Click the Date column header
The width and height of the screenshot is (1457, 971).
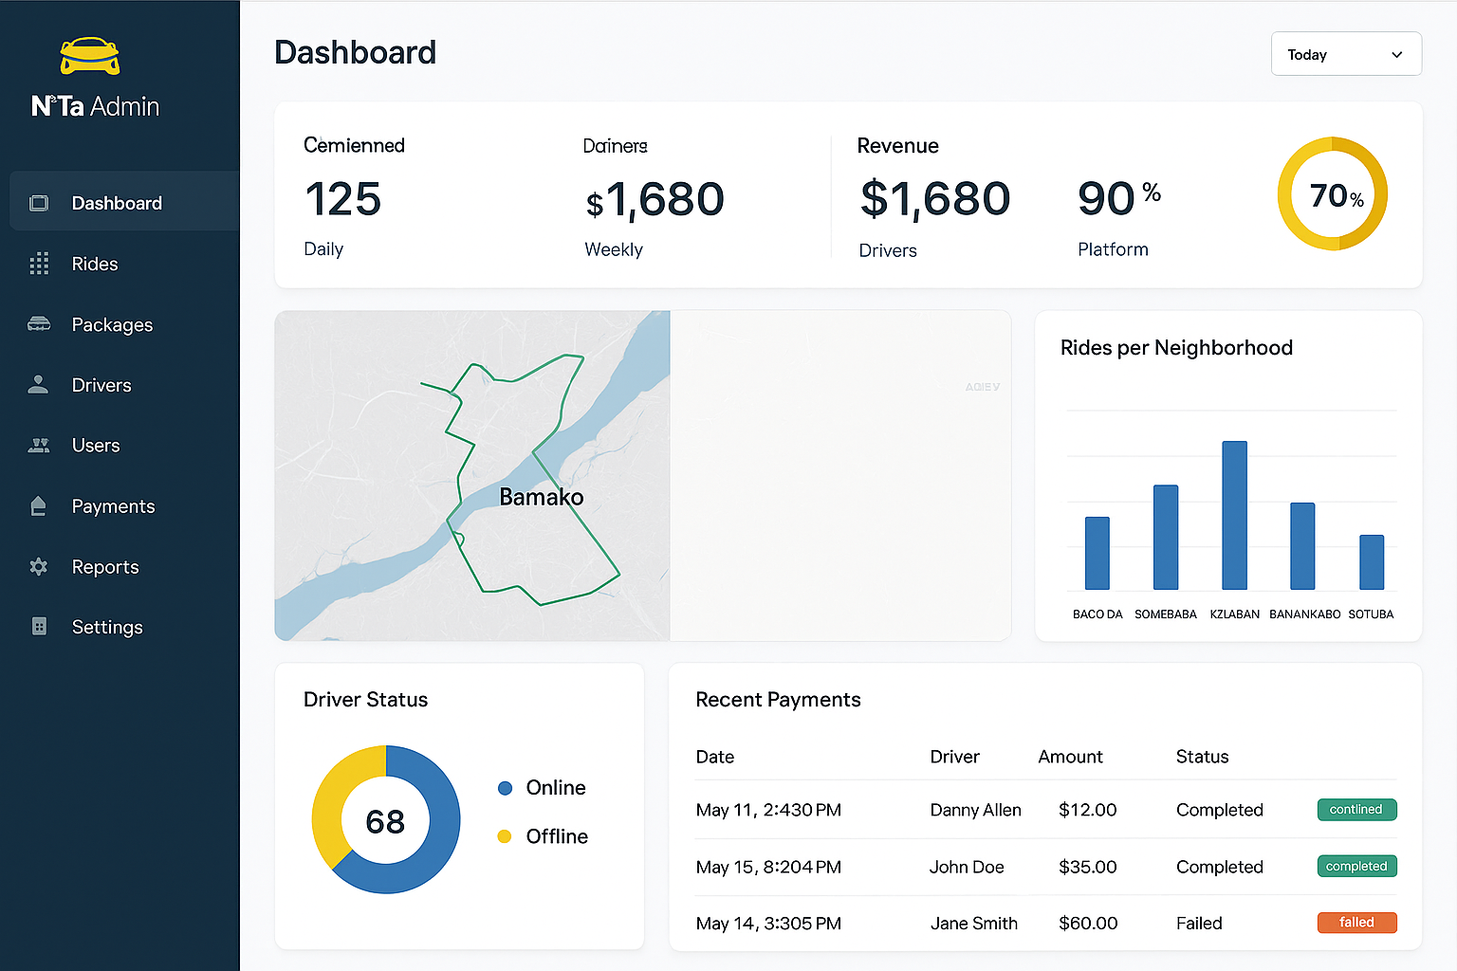[x=715, y=757]
